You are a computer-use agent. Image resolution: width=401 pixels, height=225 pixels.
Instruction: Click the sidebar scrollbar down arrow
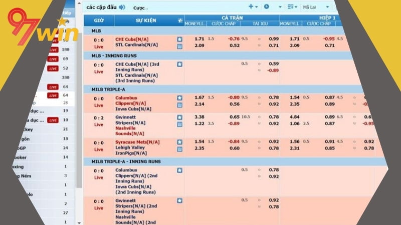79,222
